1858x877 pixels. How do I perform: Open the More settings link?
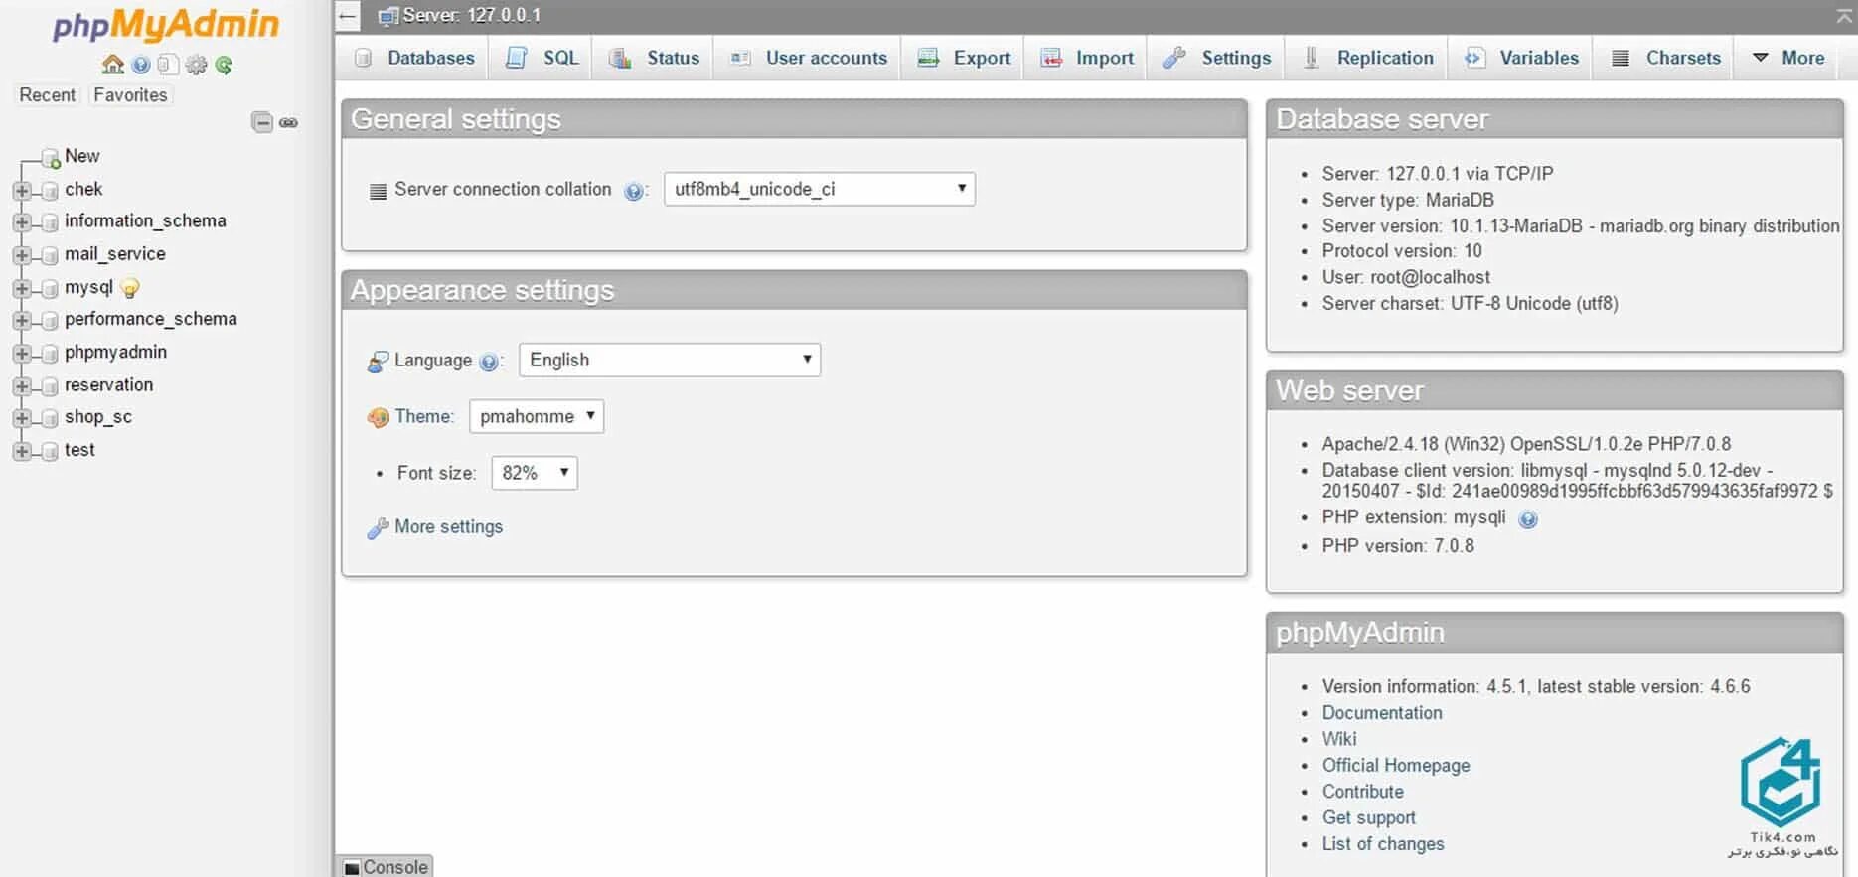[448, 527]
